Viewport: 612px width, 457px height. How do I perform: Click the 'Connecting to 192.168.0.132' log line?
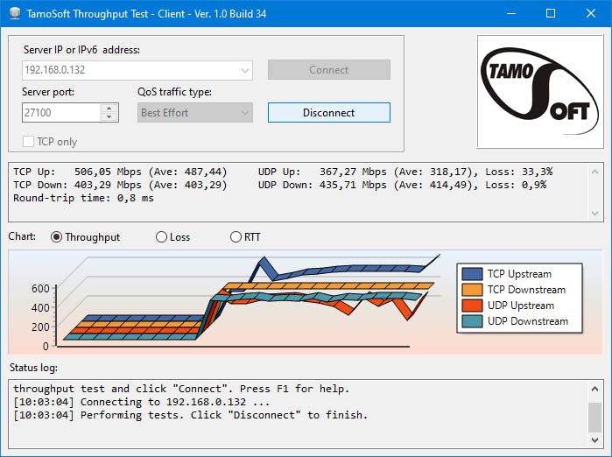pos(141,402)
